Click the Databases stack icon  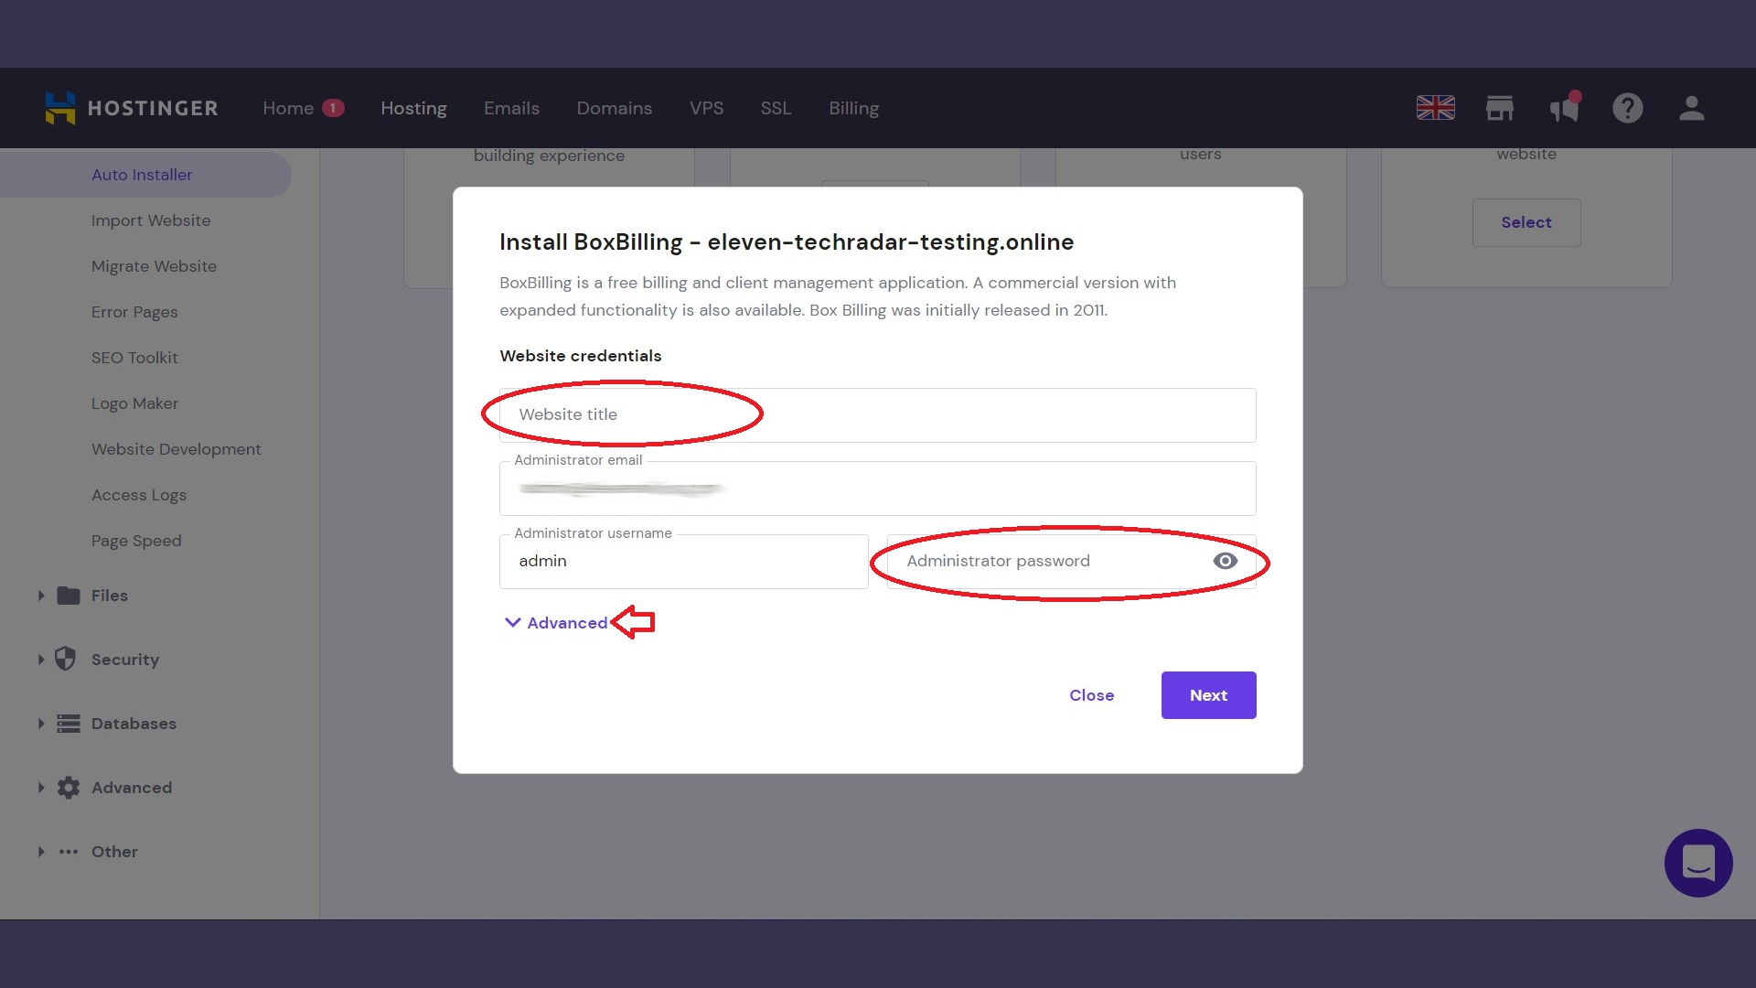click(69, 724)
